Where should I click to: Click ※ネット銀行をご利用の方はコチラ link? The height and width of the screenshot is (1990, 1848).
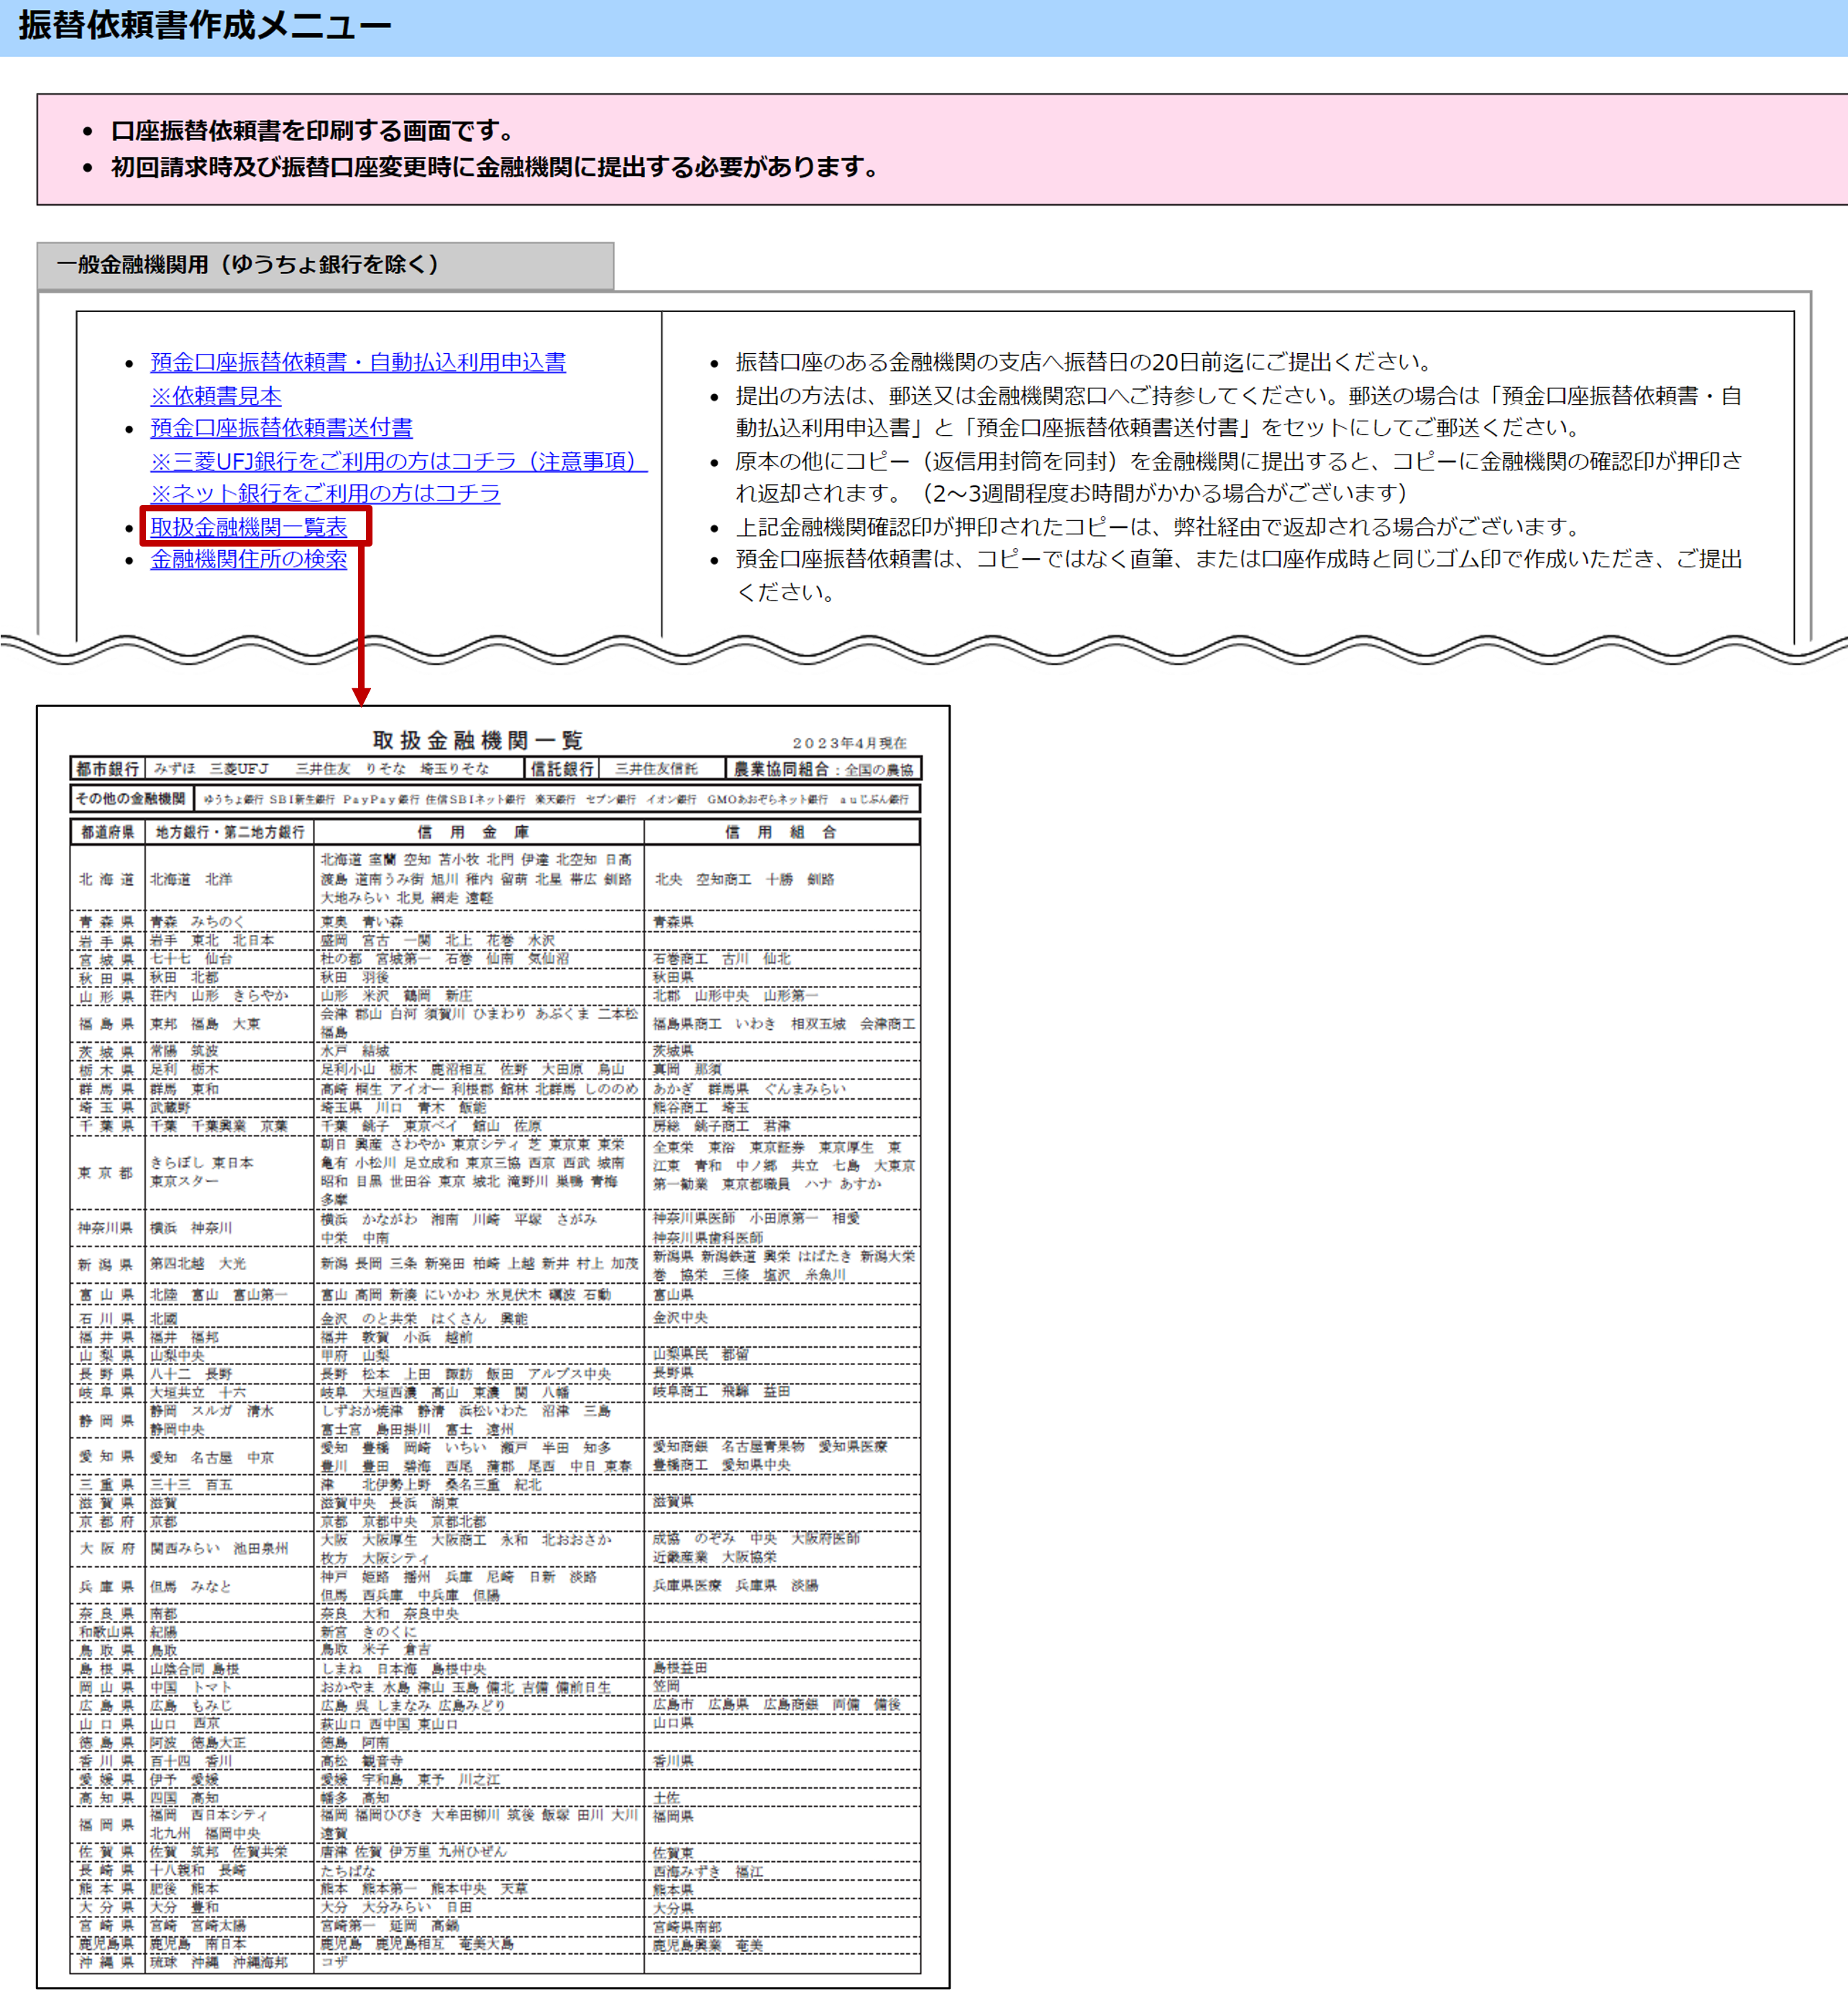coord(325,493)
